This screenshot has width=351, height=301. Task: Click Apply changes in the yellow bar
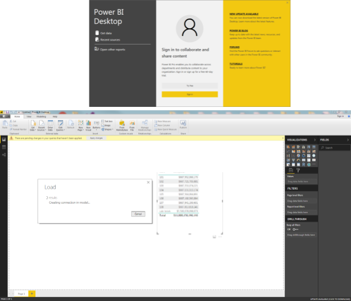pos(96,138)
